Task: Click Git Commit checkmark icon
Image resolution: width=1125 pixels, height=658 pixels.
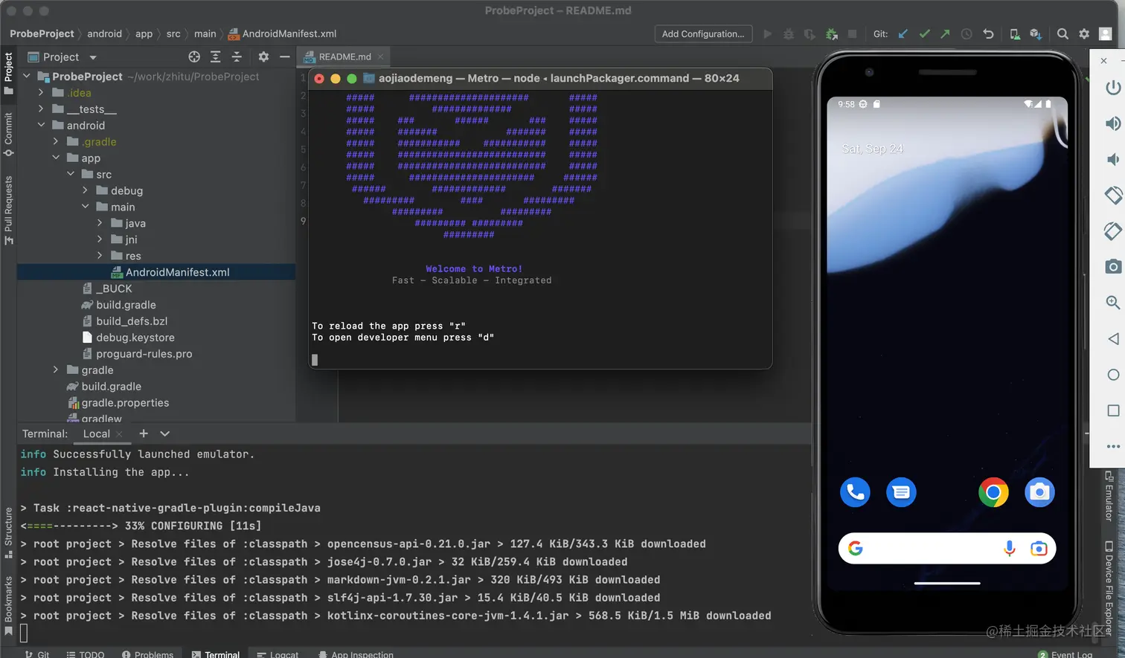Action: point(924,33)
